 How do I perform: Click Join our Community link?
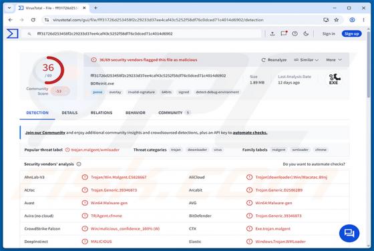(45, 133)
